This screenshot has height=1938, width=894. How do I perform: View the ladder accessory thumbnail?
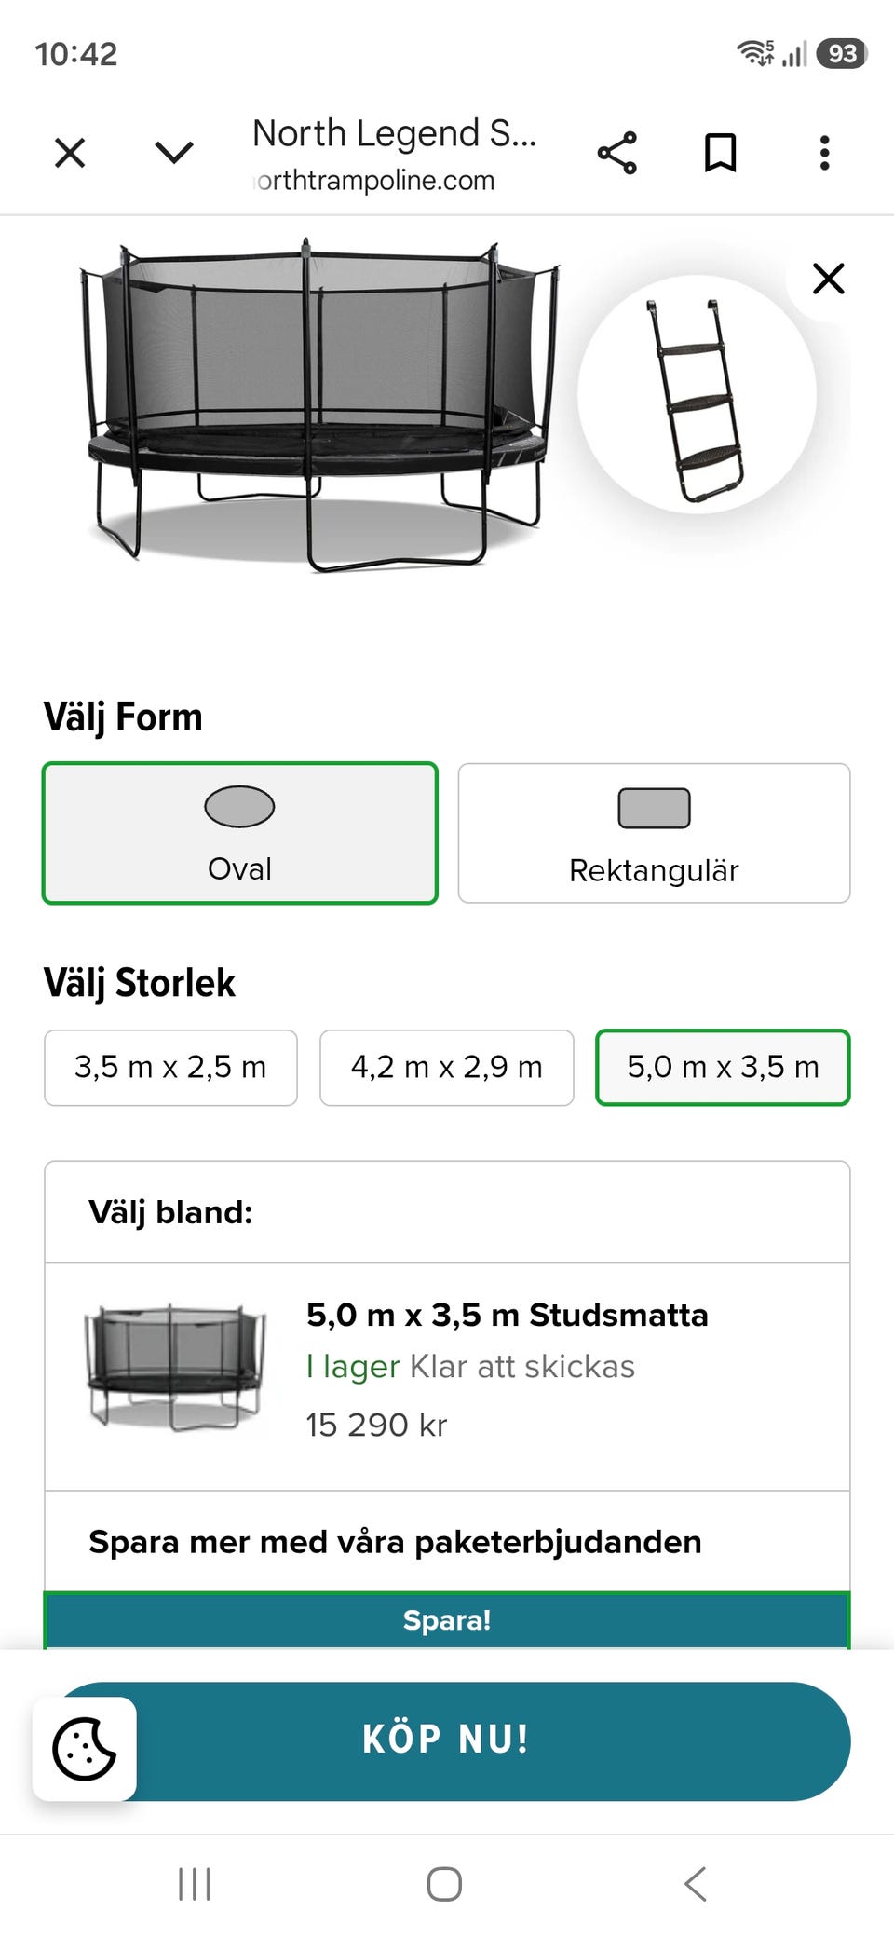(697, 395)
